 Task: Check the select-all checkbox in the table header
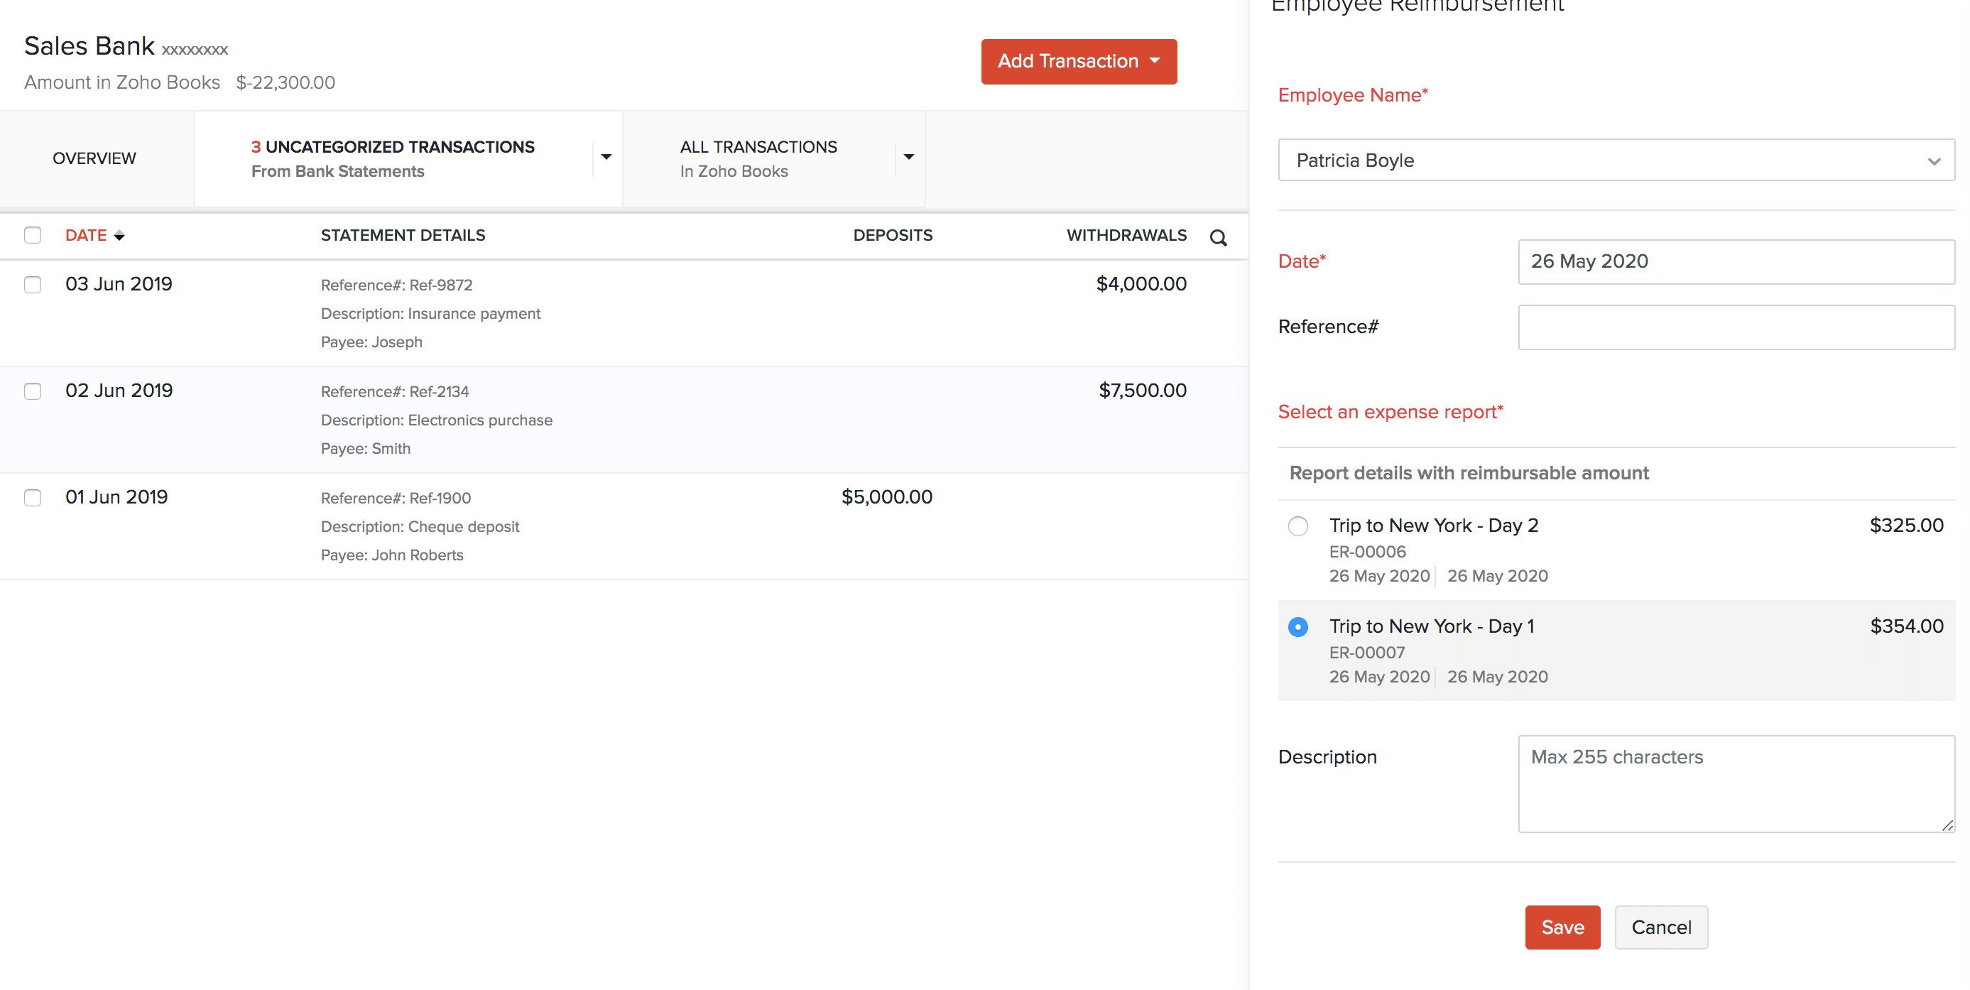[x=32, y=236]
